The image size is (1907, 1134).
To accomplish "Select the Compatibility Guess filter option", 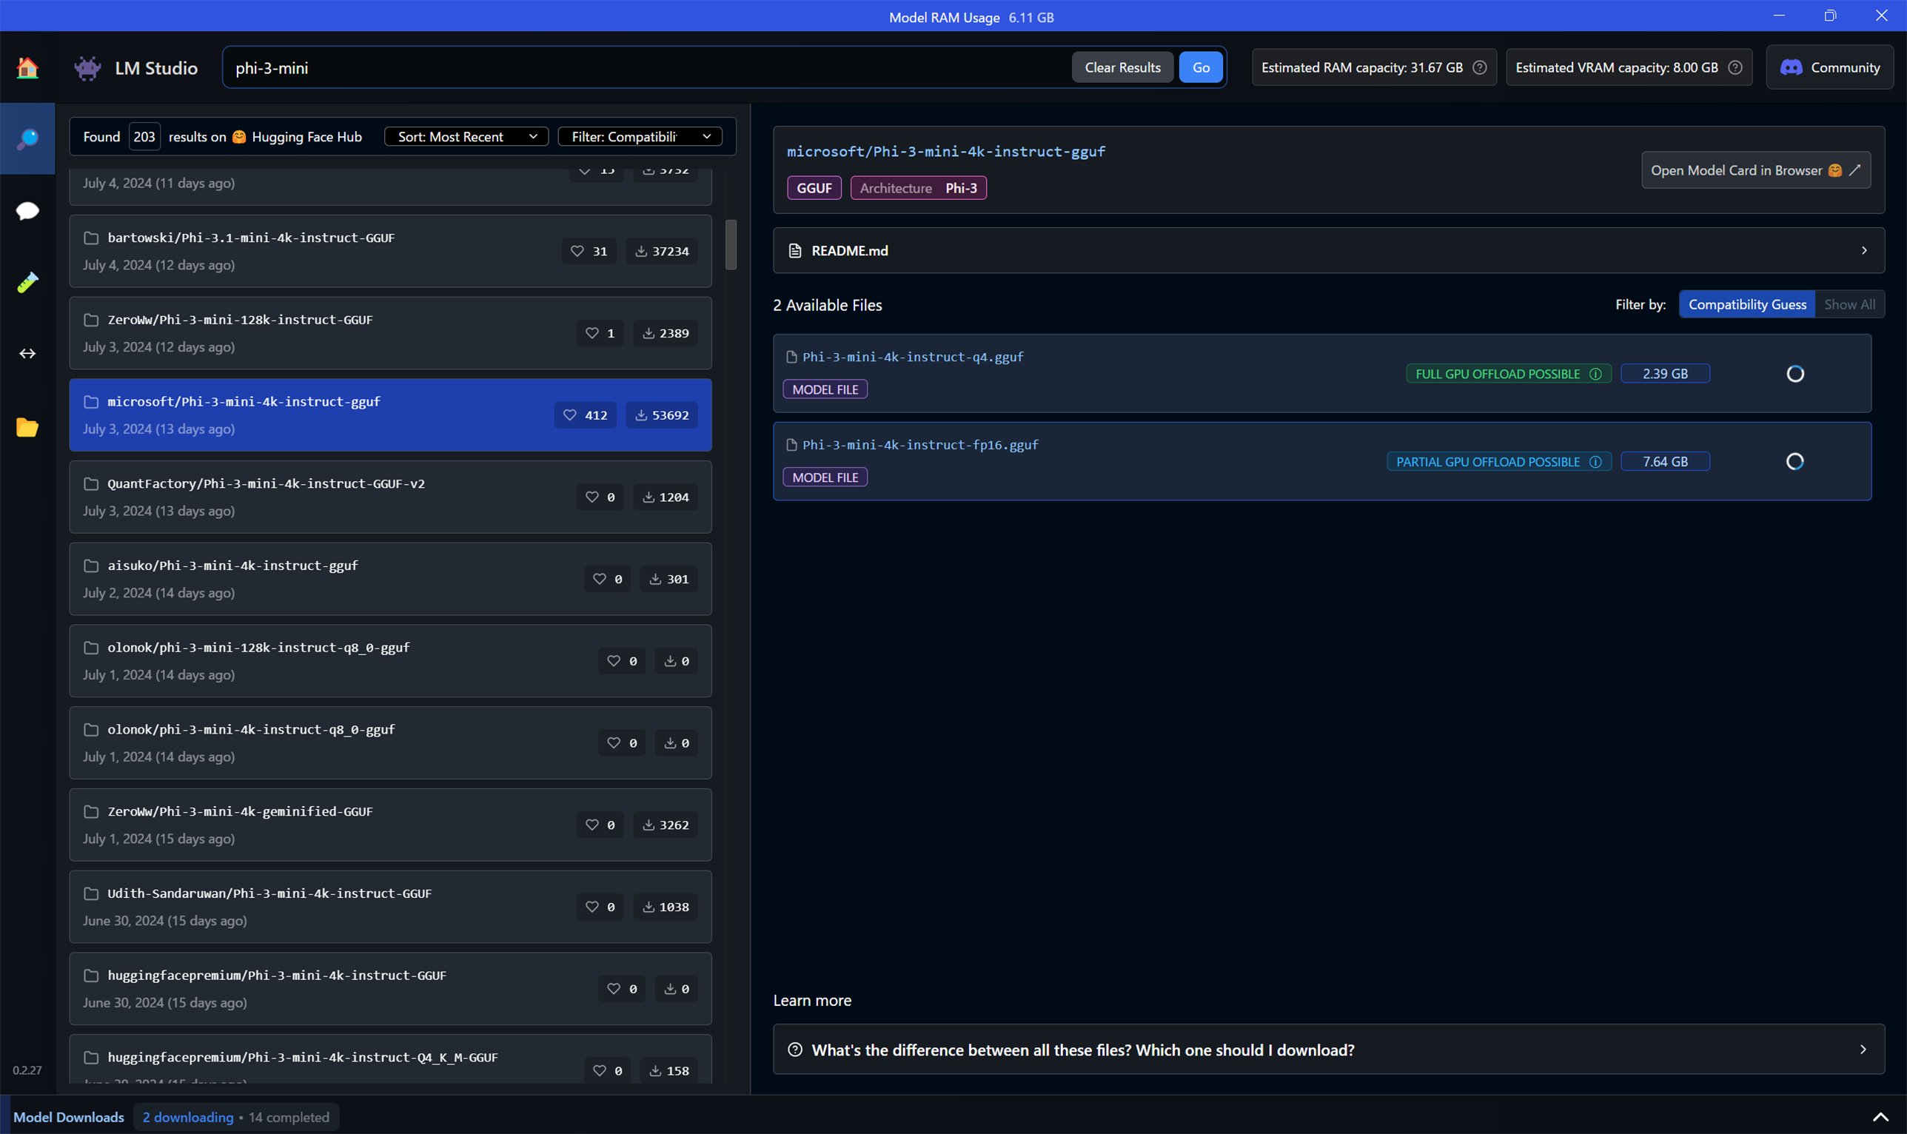I will pos(1746,304).
